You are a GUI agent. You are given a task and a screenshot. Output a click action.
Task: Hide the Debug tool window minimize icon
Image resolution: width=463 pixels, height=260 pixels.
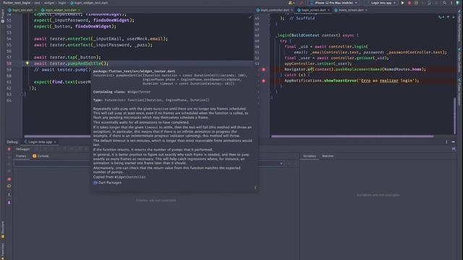(x=453, y=142)
